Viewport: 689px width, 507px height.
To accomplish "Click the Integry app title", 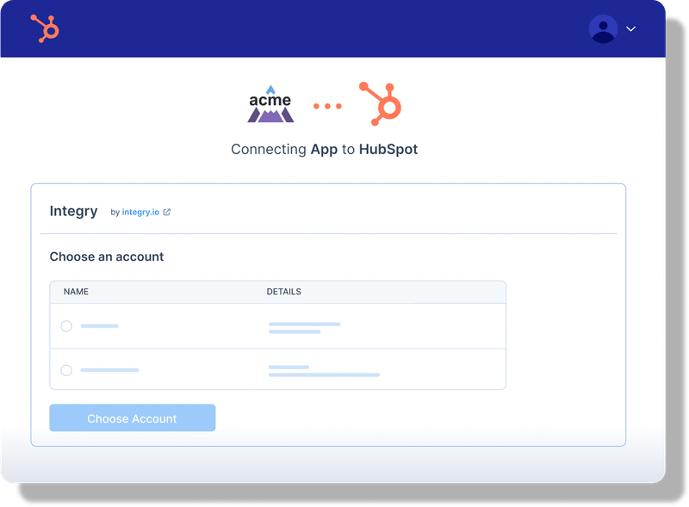I will click(x=73, y=212).
